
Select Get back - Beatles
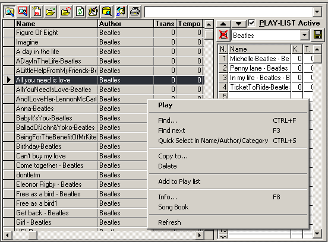point(56,213)
